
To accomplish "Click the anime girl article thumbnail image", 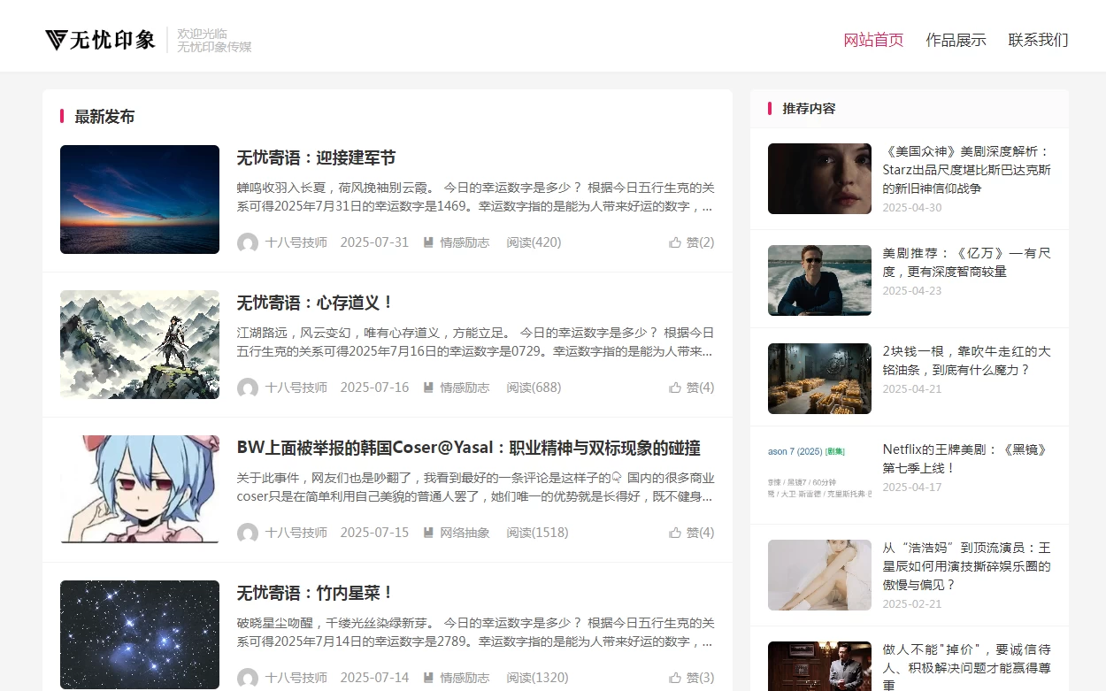I will click(139, 490).
